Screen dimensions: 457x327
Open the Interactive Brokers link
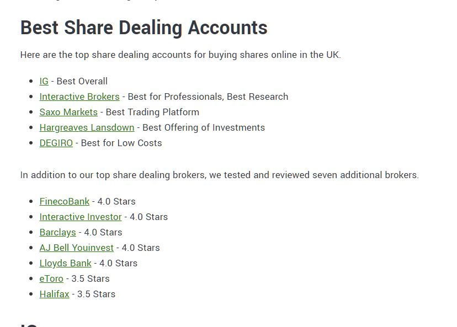pyautogui.click(x=79, y=97)
